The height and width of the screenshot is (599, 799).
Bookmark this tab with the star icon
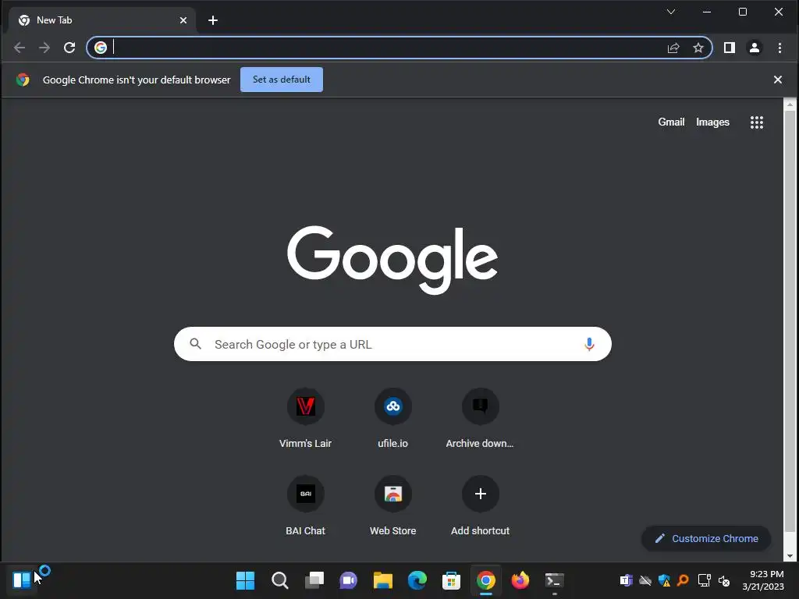tap(698, 48)
